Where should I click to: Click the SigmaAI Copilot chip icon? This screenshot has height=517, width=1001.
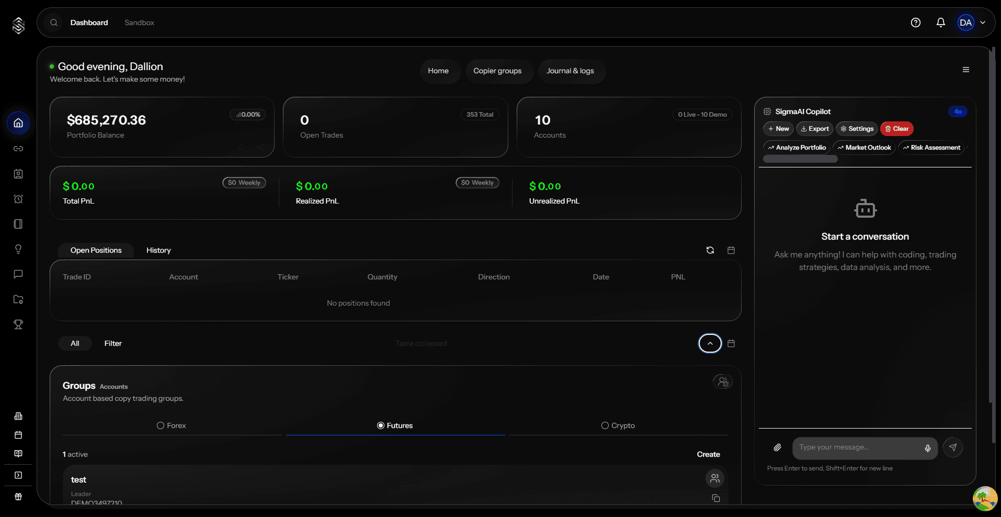pyautogui.click(x=767, y=111)
